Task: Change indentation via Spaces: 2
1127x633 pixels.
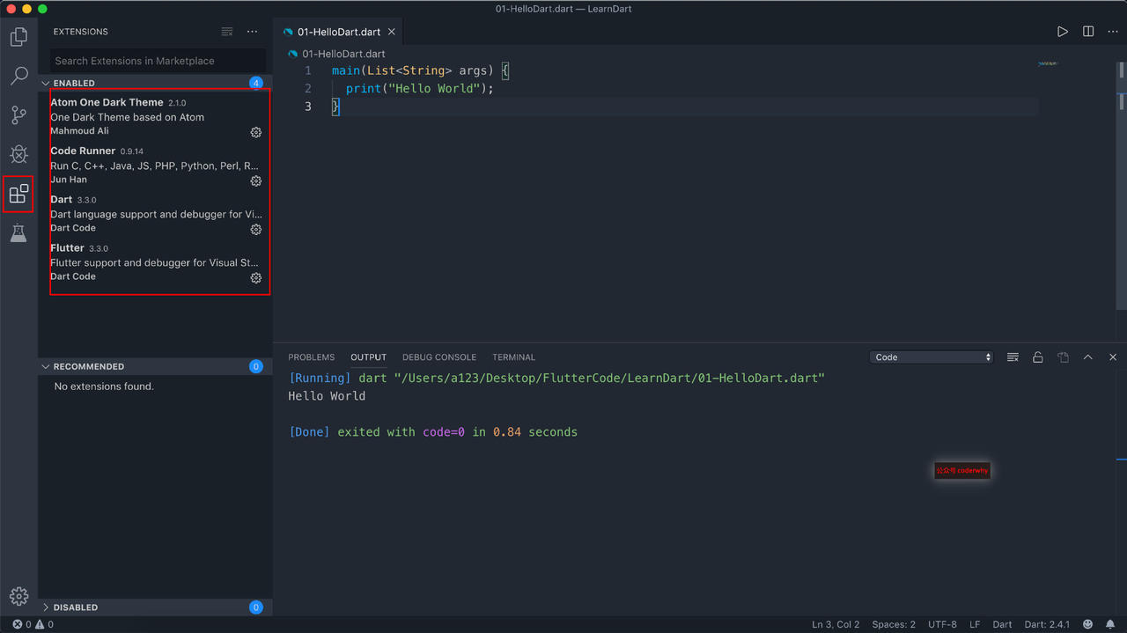Action: tap(894, 624)
